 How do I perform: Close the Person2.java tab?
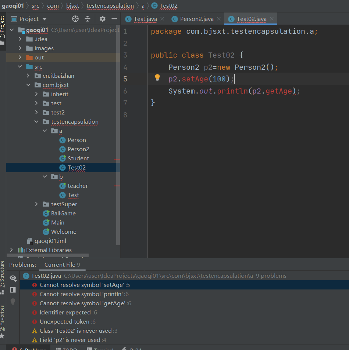pos(219,19)
